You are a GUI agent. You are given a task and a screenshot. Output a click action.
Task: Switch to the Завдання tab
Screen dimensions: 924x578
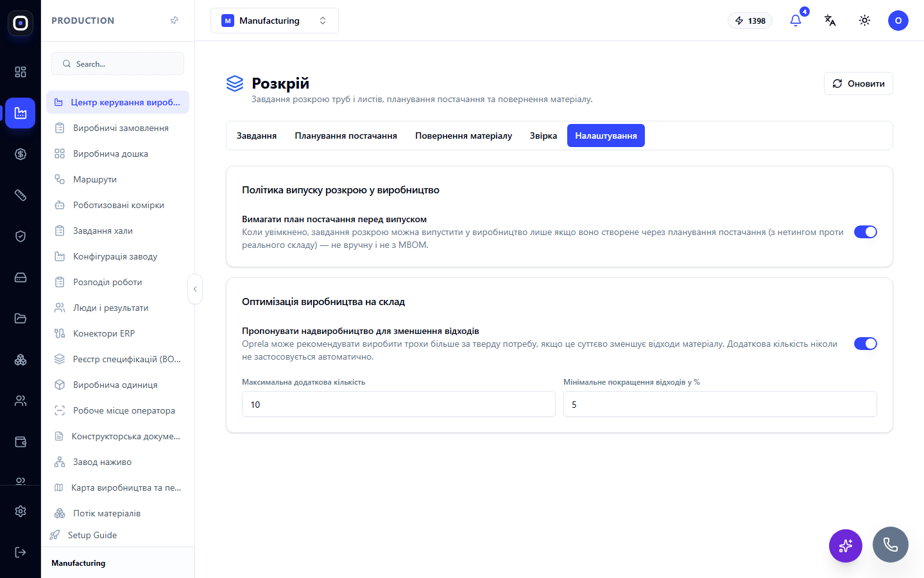point(257,136)
